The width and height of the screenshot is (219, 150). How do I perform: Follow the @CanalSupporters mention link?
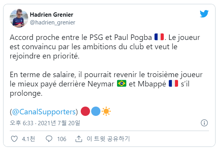tap(44, 112)
